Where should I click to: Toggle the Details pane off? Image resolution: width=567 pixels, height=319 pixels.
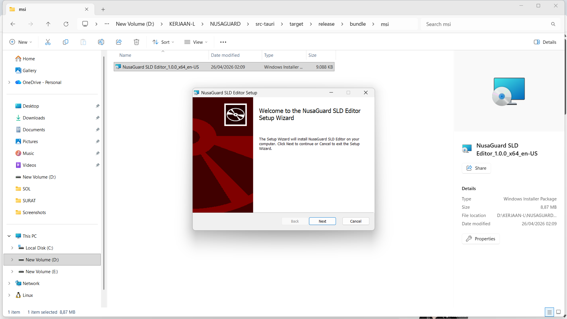click(545, 42)
